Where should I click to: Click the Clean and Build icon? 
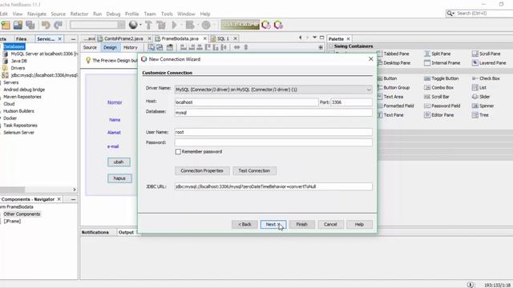(x=161, y=25)
